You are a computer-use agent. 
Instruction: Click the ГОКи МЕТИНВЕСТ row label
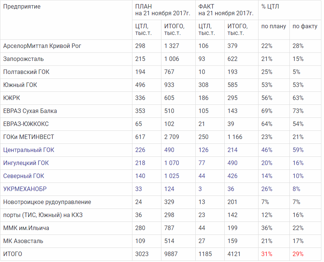(29, 137)
